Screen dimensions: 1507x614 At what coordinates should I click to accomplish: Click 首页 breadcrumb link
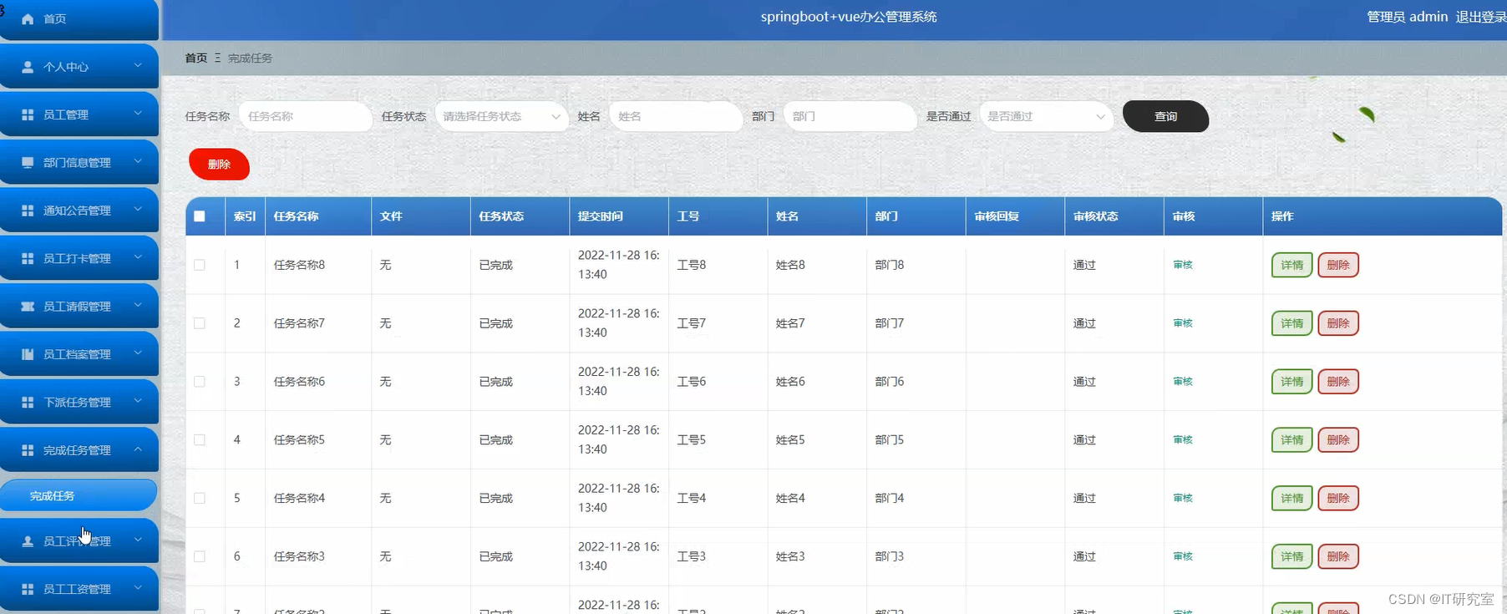[x=195, y=58]
